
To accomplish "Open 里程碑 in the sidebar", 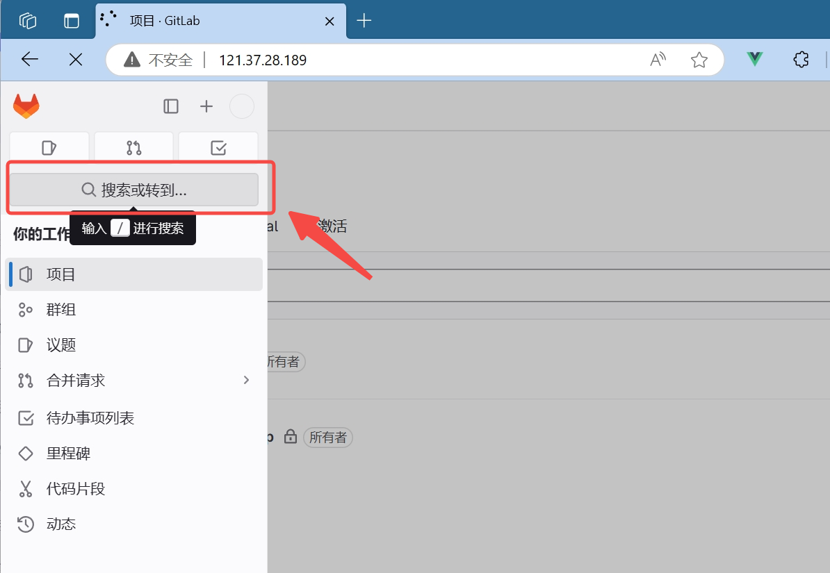I will pyautogui.click(x=134, y=454).
